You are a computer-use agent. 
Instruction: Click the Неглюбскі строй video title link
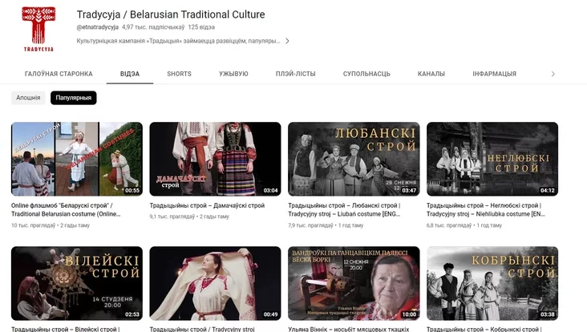pyautogui.click(x=485, y=209)
